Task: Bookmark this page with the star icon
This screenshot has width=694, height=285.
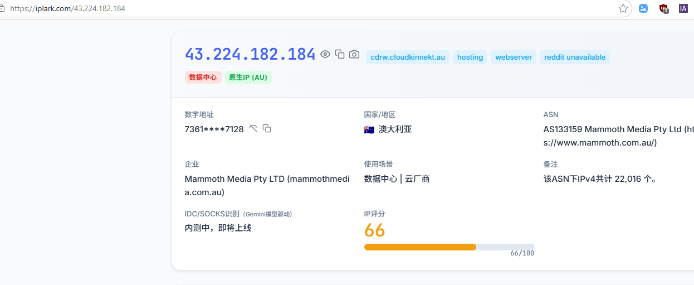Action: [x=623, y=8]
